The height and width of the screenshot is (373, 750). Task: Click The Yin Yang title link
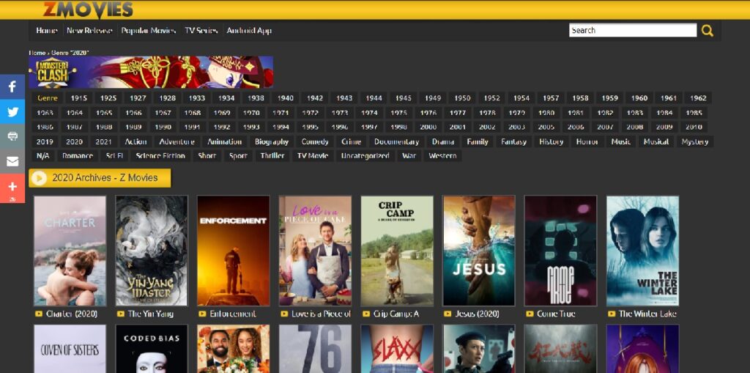tap(151, 314)
